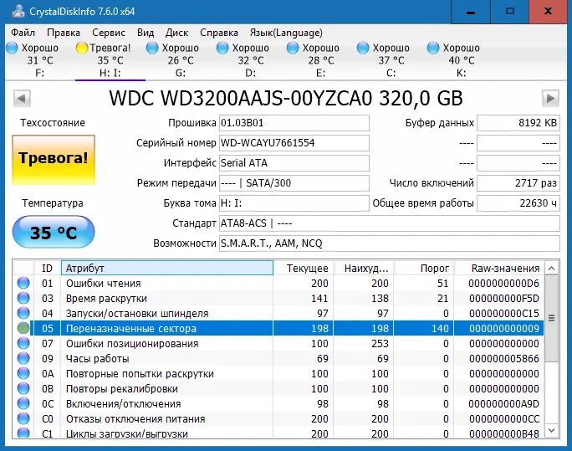Click status dot of Запуски/остановки шпинделя row
The width and height of the screenshot is (572, 451).
[23, 313]
